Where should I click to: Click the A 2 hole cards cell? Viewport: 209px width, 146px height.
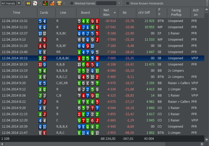coord(42,58)
